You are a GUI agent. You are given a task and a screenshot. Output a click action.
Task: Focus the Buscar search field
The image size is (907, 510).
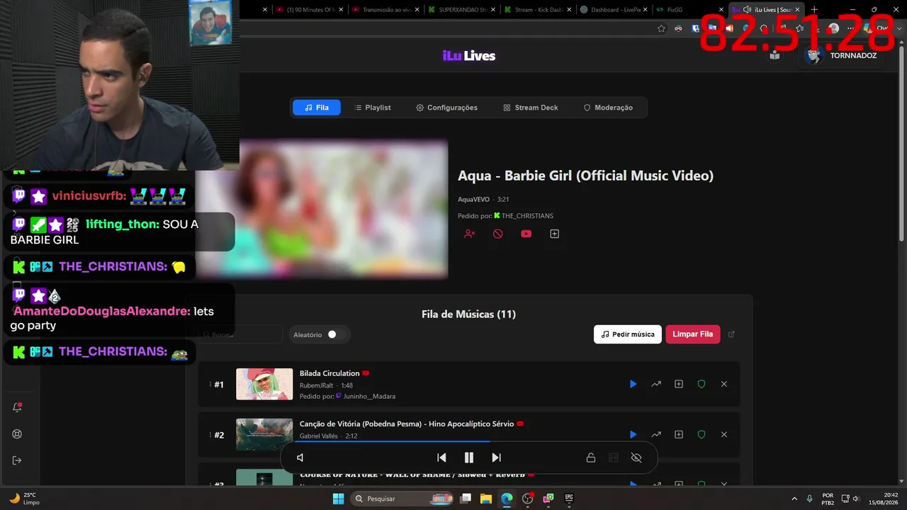[x=241, y=334]
